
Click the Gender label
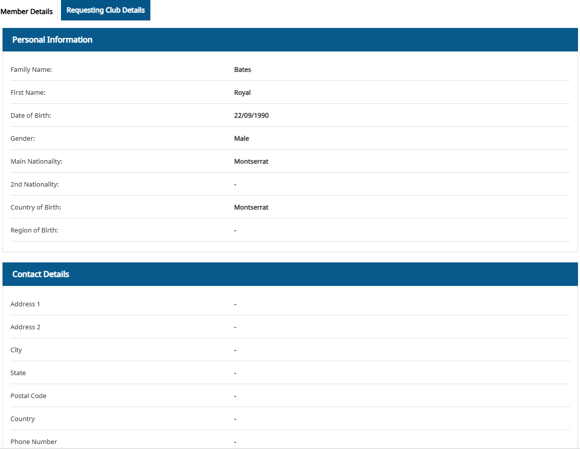(22, 139)
